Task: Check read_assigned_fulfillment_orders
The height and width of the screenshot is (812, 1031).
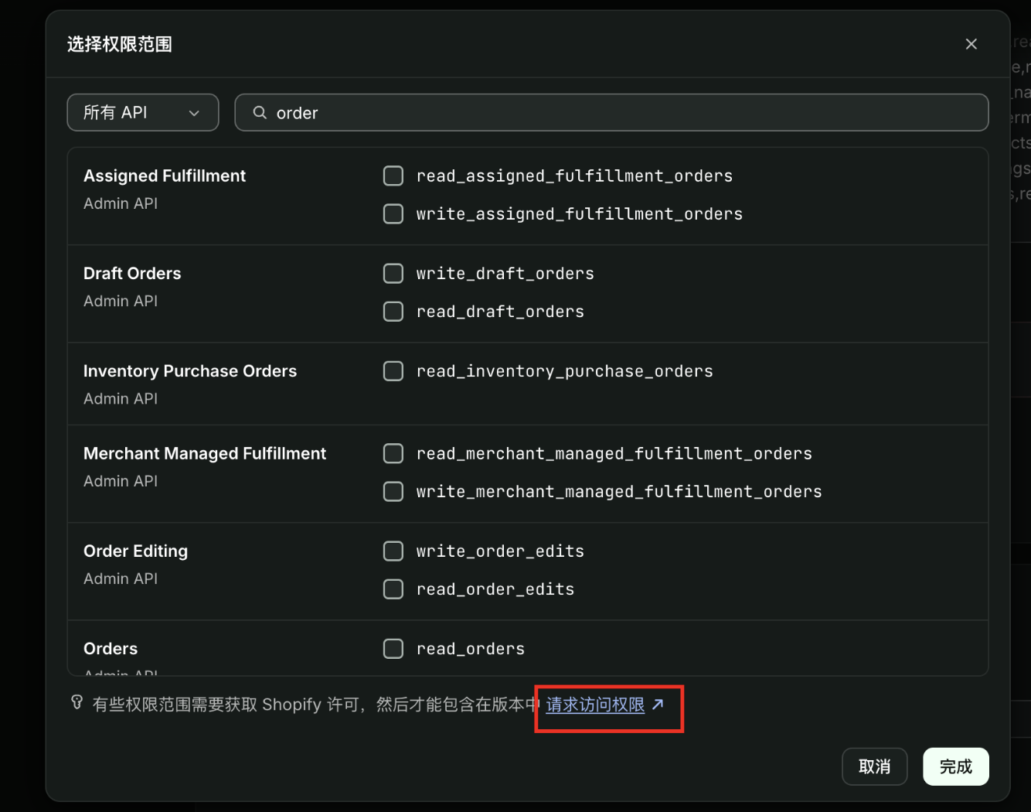Action: click(x=393, y=176)
